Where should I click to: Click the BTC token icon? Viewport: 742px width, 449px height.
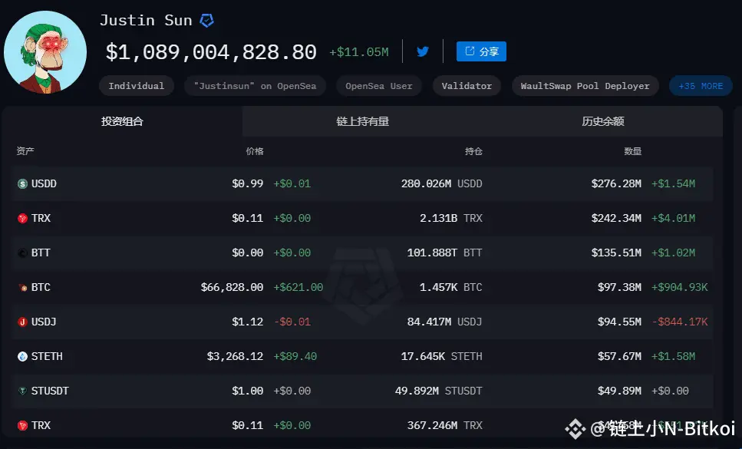22,287
